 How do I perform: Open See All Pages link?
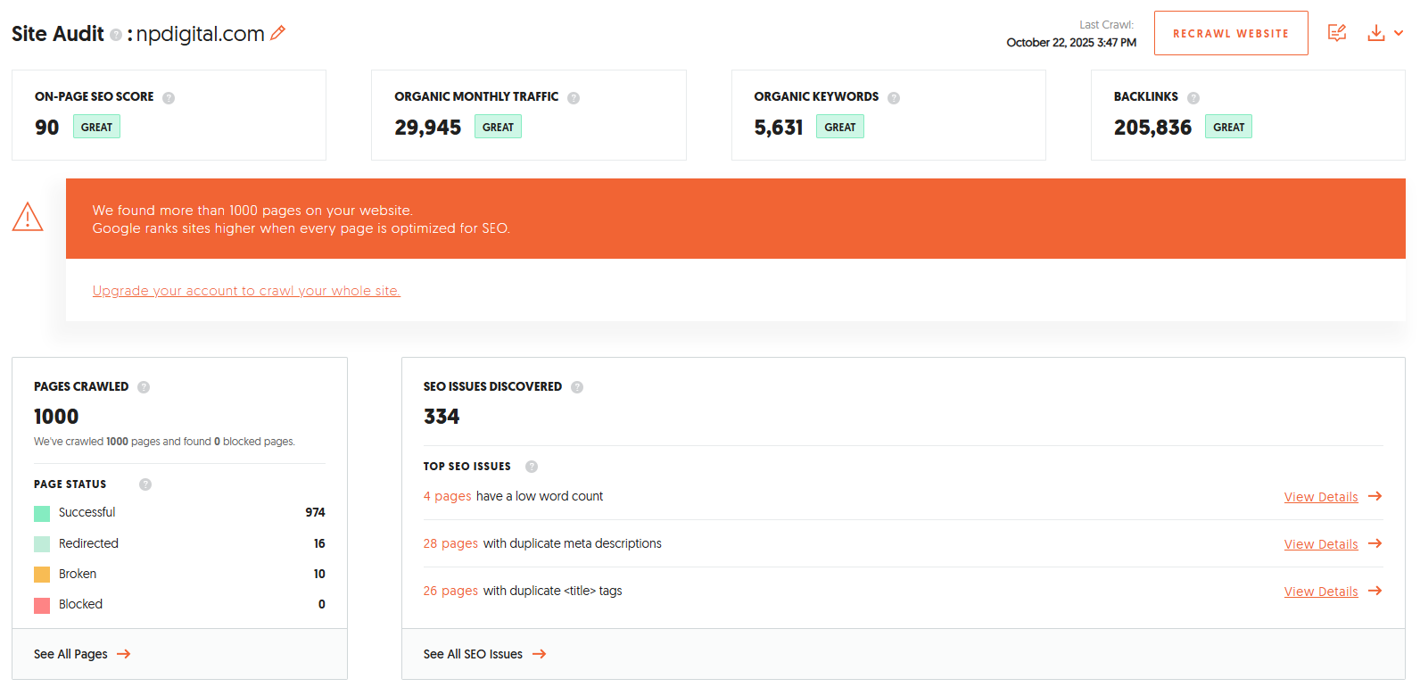click(70, 654)
